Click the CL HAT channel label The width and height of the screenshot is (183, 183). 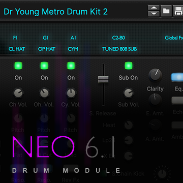[17, 49]
